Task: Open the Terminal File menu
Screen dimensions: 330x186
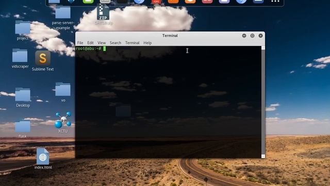Action: (x=80, y=43)
